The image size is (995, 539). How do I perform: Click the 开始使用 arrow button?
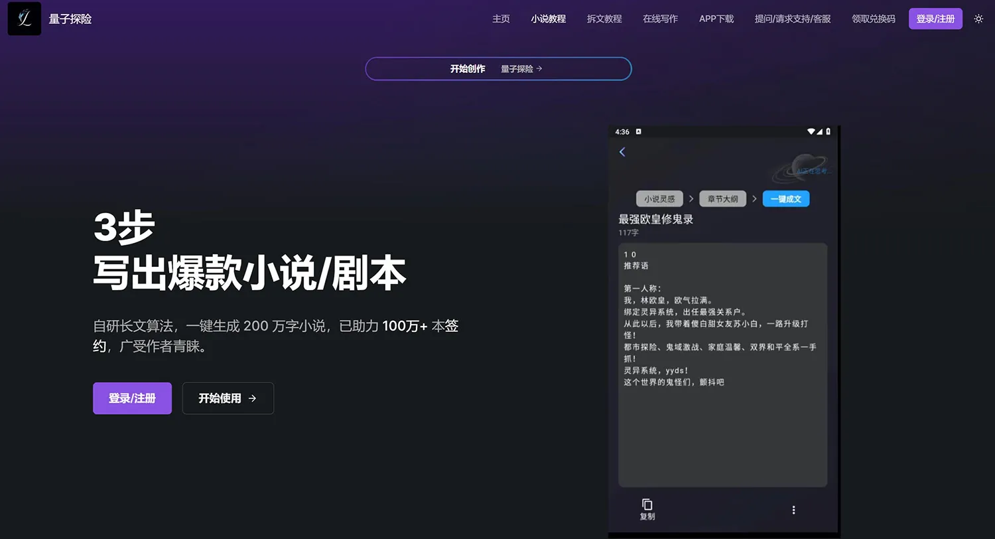coord(228,398)
